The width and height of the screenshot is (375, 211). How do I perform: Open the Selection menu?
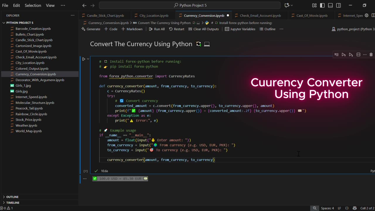(33, 5)
